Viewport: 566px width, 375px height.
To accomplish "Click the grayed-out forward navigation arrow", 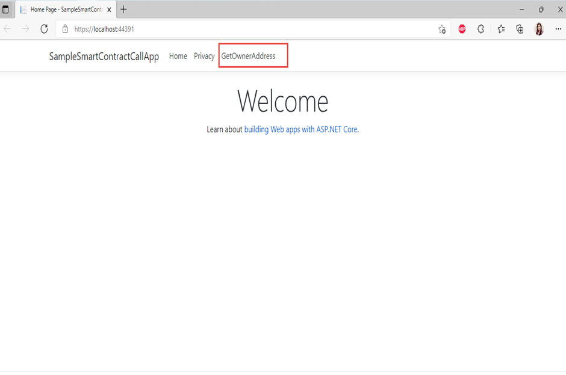I will (x=24, y=28).
